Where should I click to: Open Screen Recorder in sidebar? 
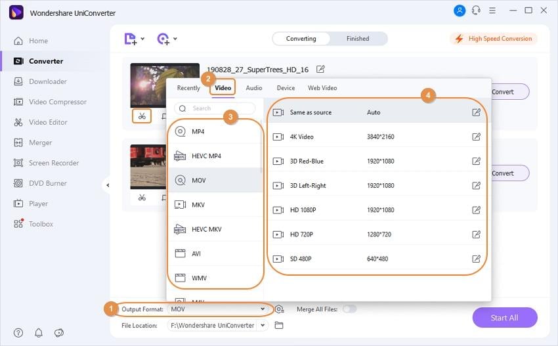click(x=46, y=163)
